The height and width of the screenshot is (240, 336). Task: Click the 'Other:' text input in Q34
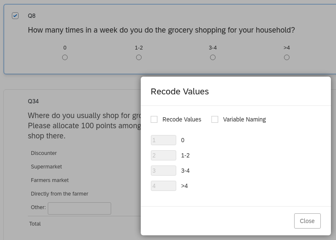[79, 208]
